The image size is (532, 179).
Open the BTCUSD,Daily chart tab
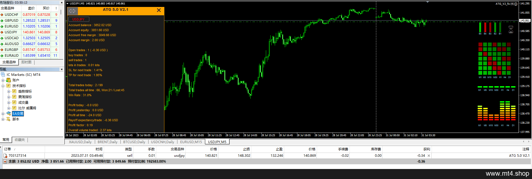click(134, 142)
